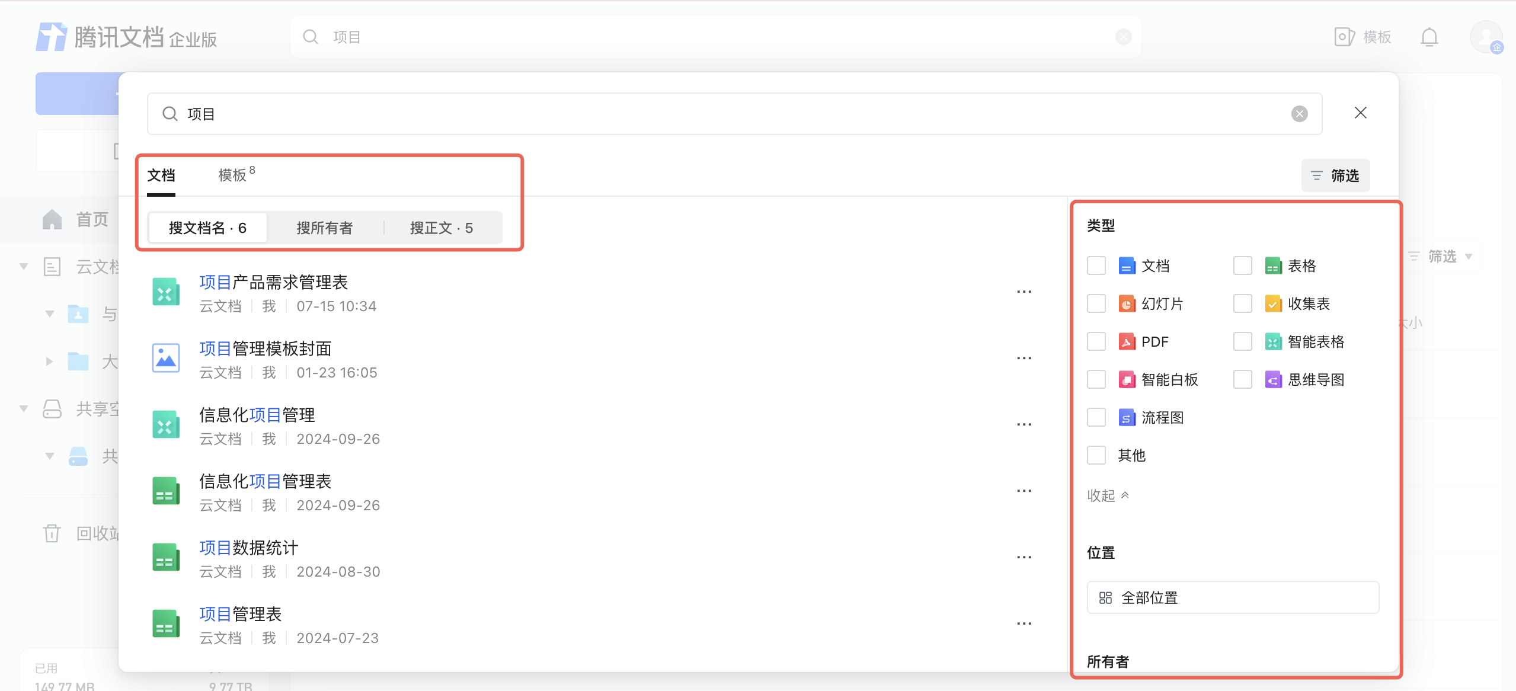This screenshot has height=691, width=1516.
Task: Clear search text in dialog search box
Action: click(1299, 114)
